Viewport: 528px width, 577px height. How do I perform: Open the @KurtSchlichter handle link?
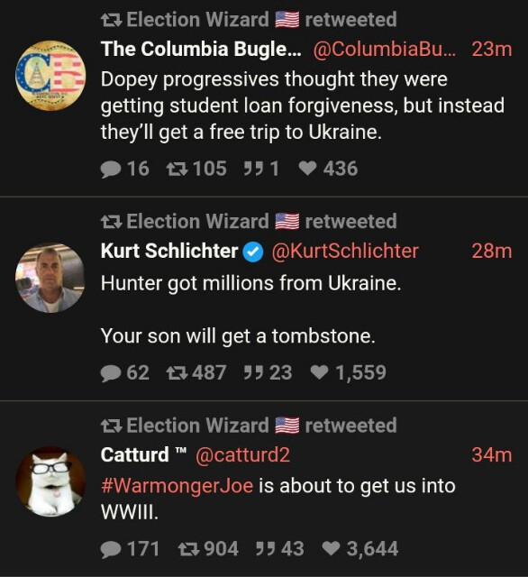(x=345, y=251)
